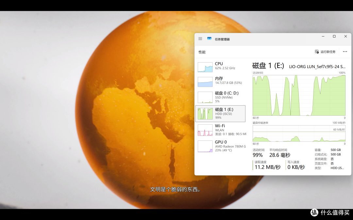The height and width of the screenshot is (220, 353).
Task: Open the 磁盘 0 (C: D:) entry
Action: click(x=220, y=97)
